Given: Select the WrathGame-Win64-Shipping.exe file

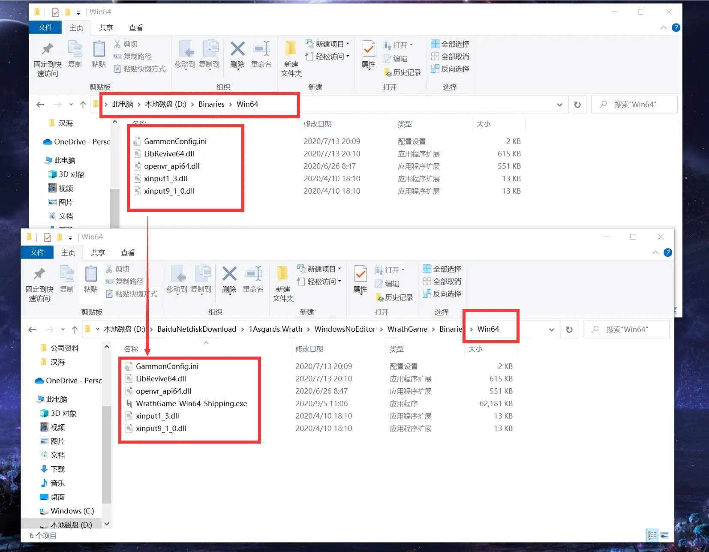Looking at the screenshot, I should pos(191,404).
